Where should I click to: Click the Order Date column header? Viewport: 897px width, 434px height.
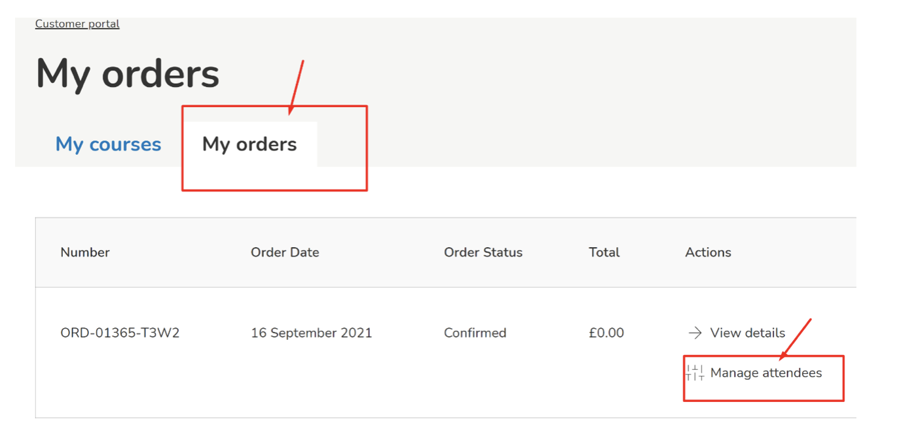coord(285,252)
